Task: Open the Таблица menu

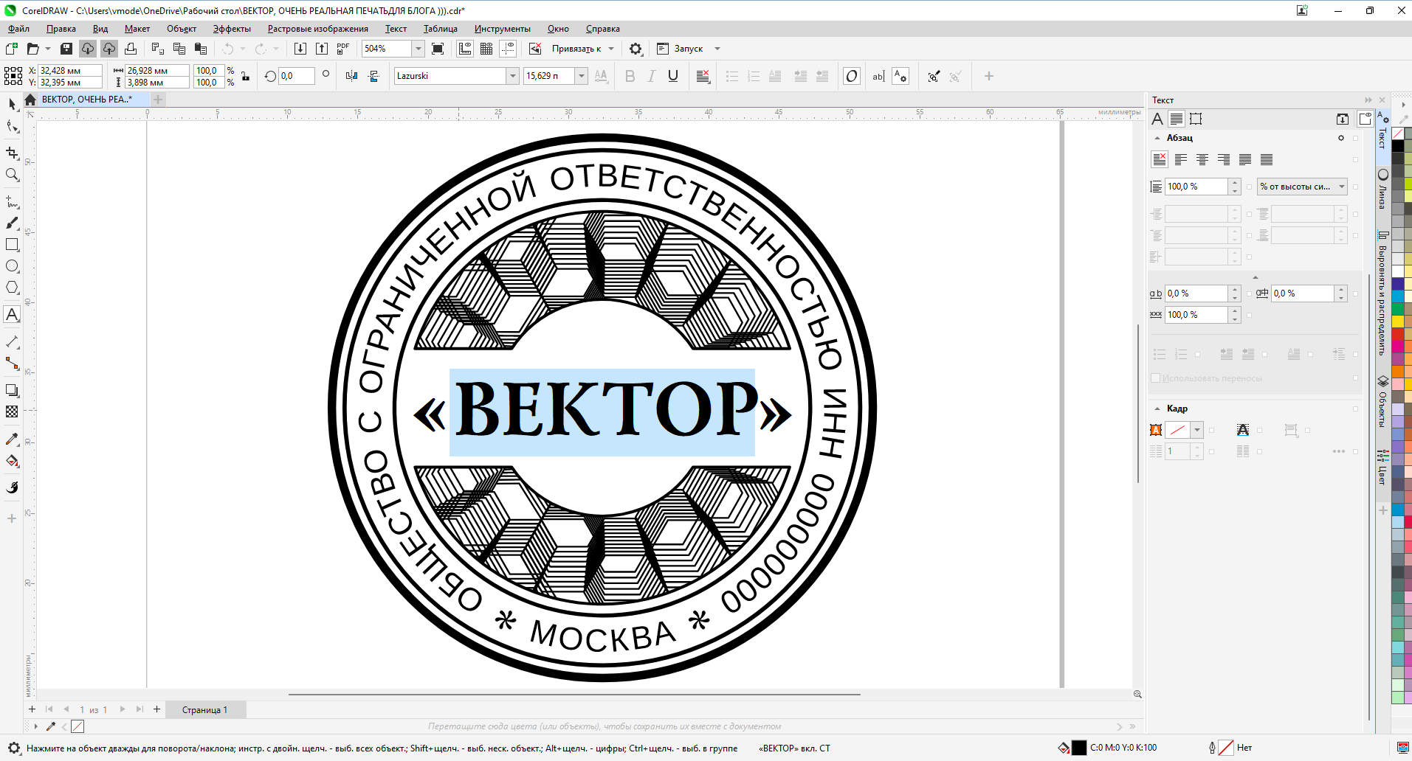Action: pos(440,29)
